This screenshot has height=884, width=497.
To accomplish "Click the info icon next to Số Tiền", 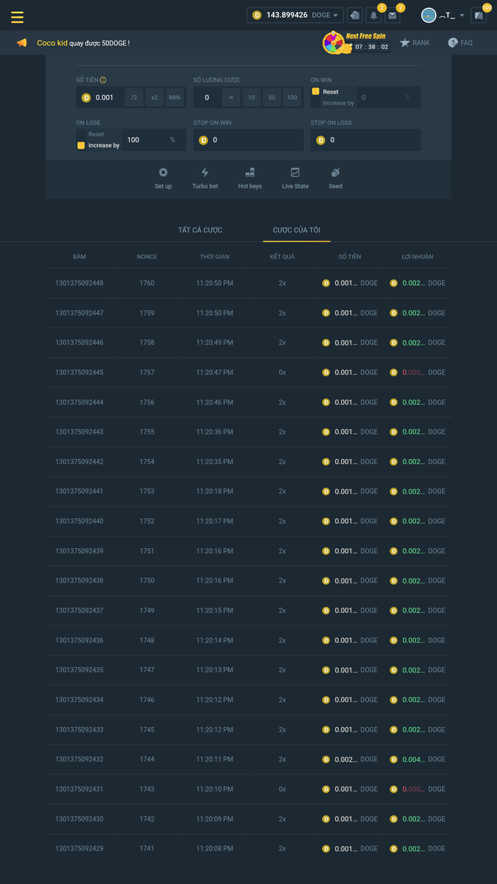I will click(x=103, y=80).
